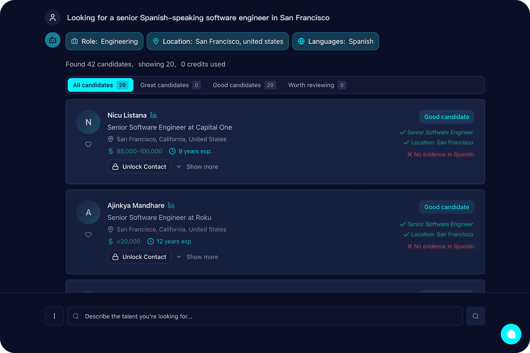This screenshot has height=353, width=530.
Task: Expand Show more for Nicu Listana
Action: coord(197,167)
